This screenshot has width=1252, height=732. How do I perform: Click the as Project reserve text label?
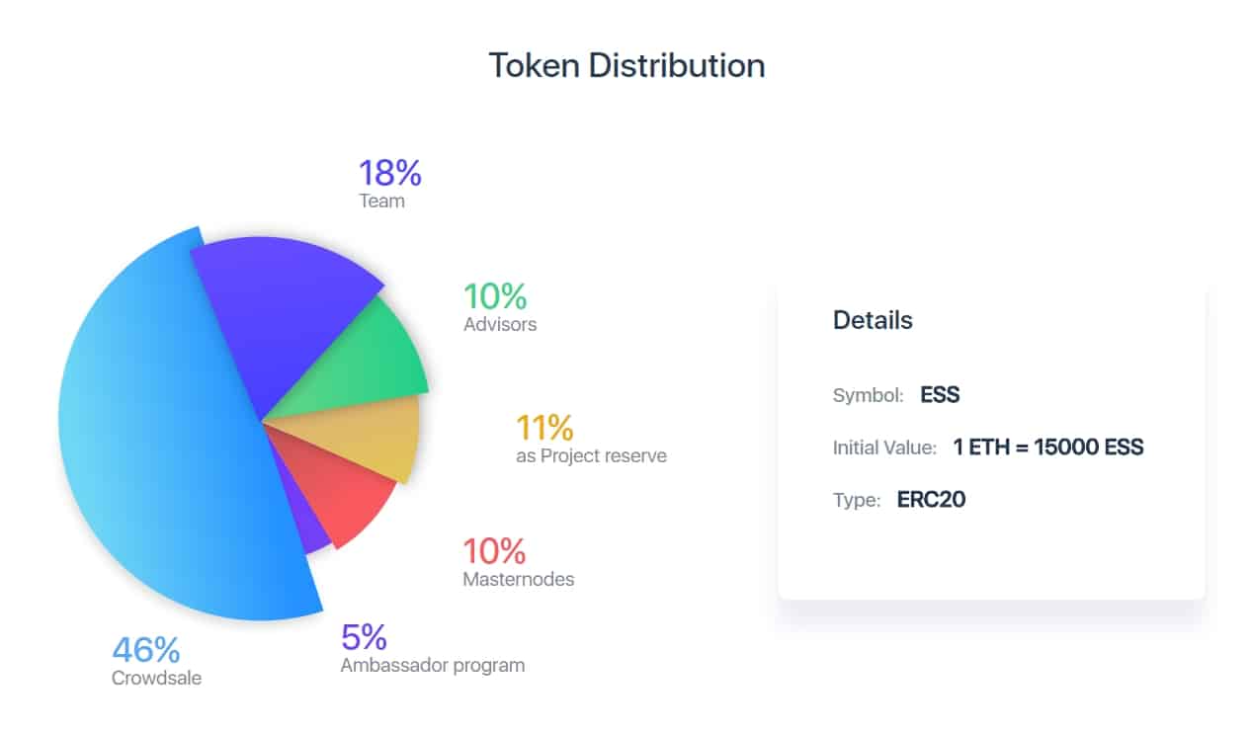[591, 456]
